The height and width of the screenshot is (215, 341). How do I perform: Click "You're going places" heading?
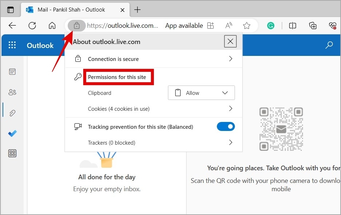[274, 168]
